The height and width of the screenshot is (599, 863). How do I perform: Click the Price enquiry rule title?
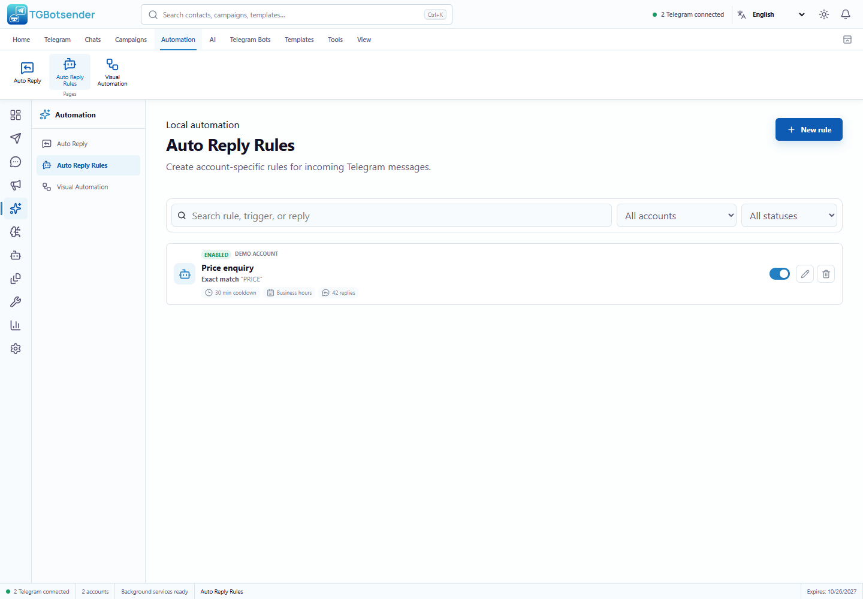(x=228, y=268)
